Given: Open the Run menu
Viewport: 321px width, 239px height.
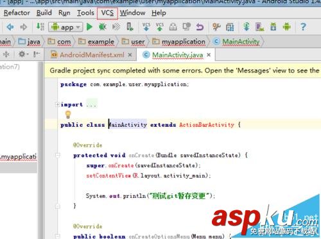Looking at the screenshot, I should [64, 13].
